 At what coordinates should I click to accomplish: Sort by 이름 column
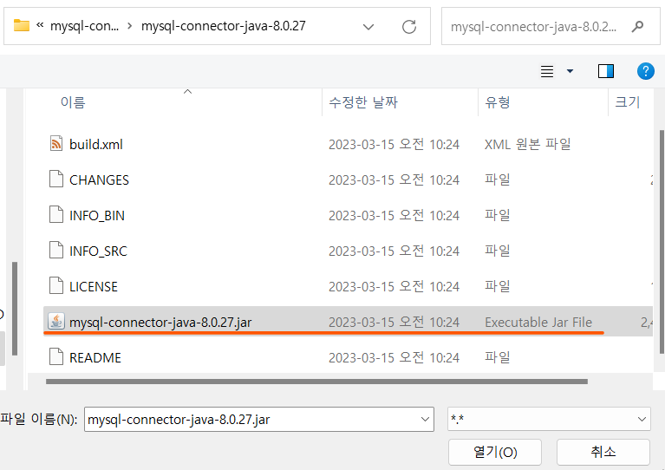(x=73, y=102)
